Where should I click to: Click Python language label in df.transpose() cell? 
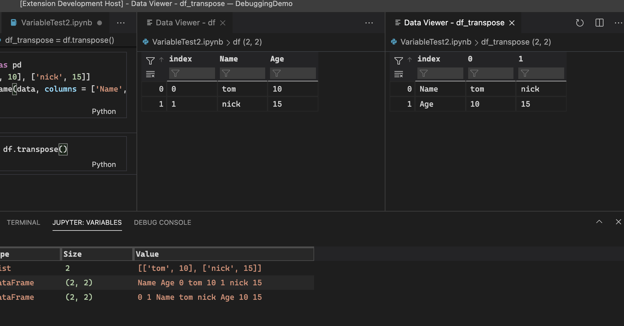coord(104,165)
